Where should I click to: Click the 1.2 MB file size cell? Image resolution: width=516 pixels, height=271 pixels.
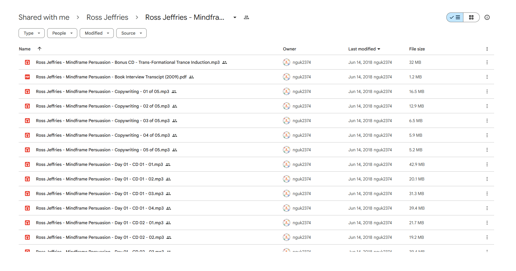click(x=415, y=77)
